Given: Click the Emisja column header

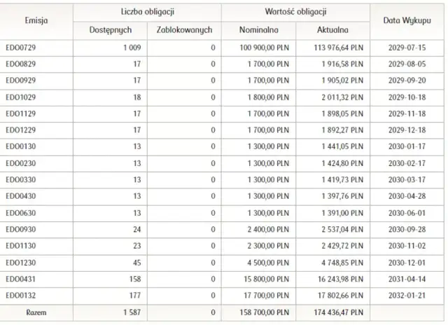Looking at the screenshot, I should (x=35, y=21).
